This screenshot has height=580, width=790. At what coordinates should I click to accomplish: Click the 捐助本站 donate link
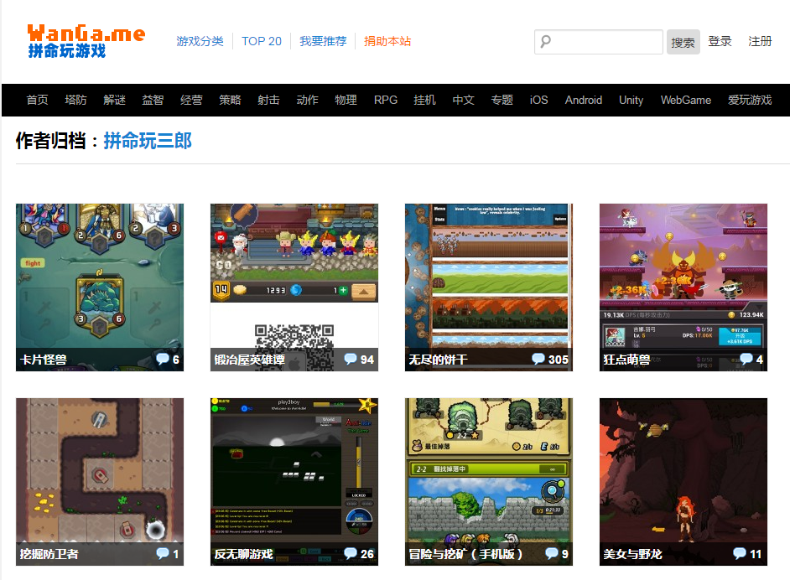point(387,41)
